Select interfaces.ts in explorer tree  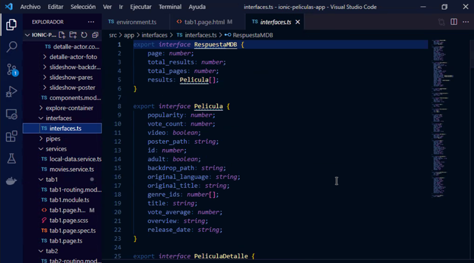[62, 128]
